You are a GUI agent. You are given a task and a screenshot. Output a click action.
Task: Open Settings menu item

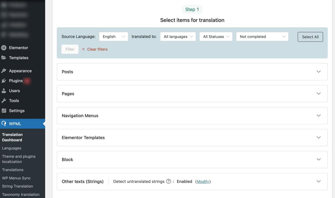coord(22,110)
